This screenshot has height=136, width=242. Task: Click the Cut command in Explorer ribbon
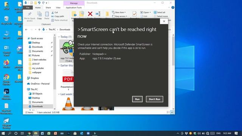click(x=54, y=12)
